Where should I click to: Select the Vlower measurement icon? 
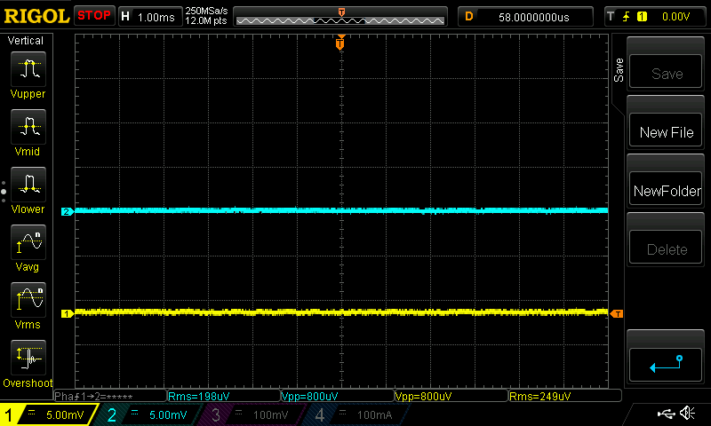coord(28,185)
